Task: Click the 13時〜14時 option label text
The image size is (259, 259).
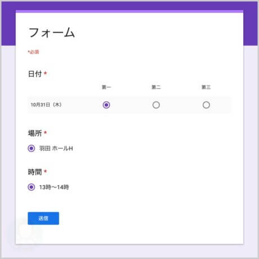Action: coord(54,187)
